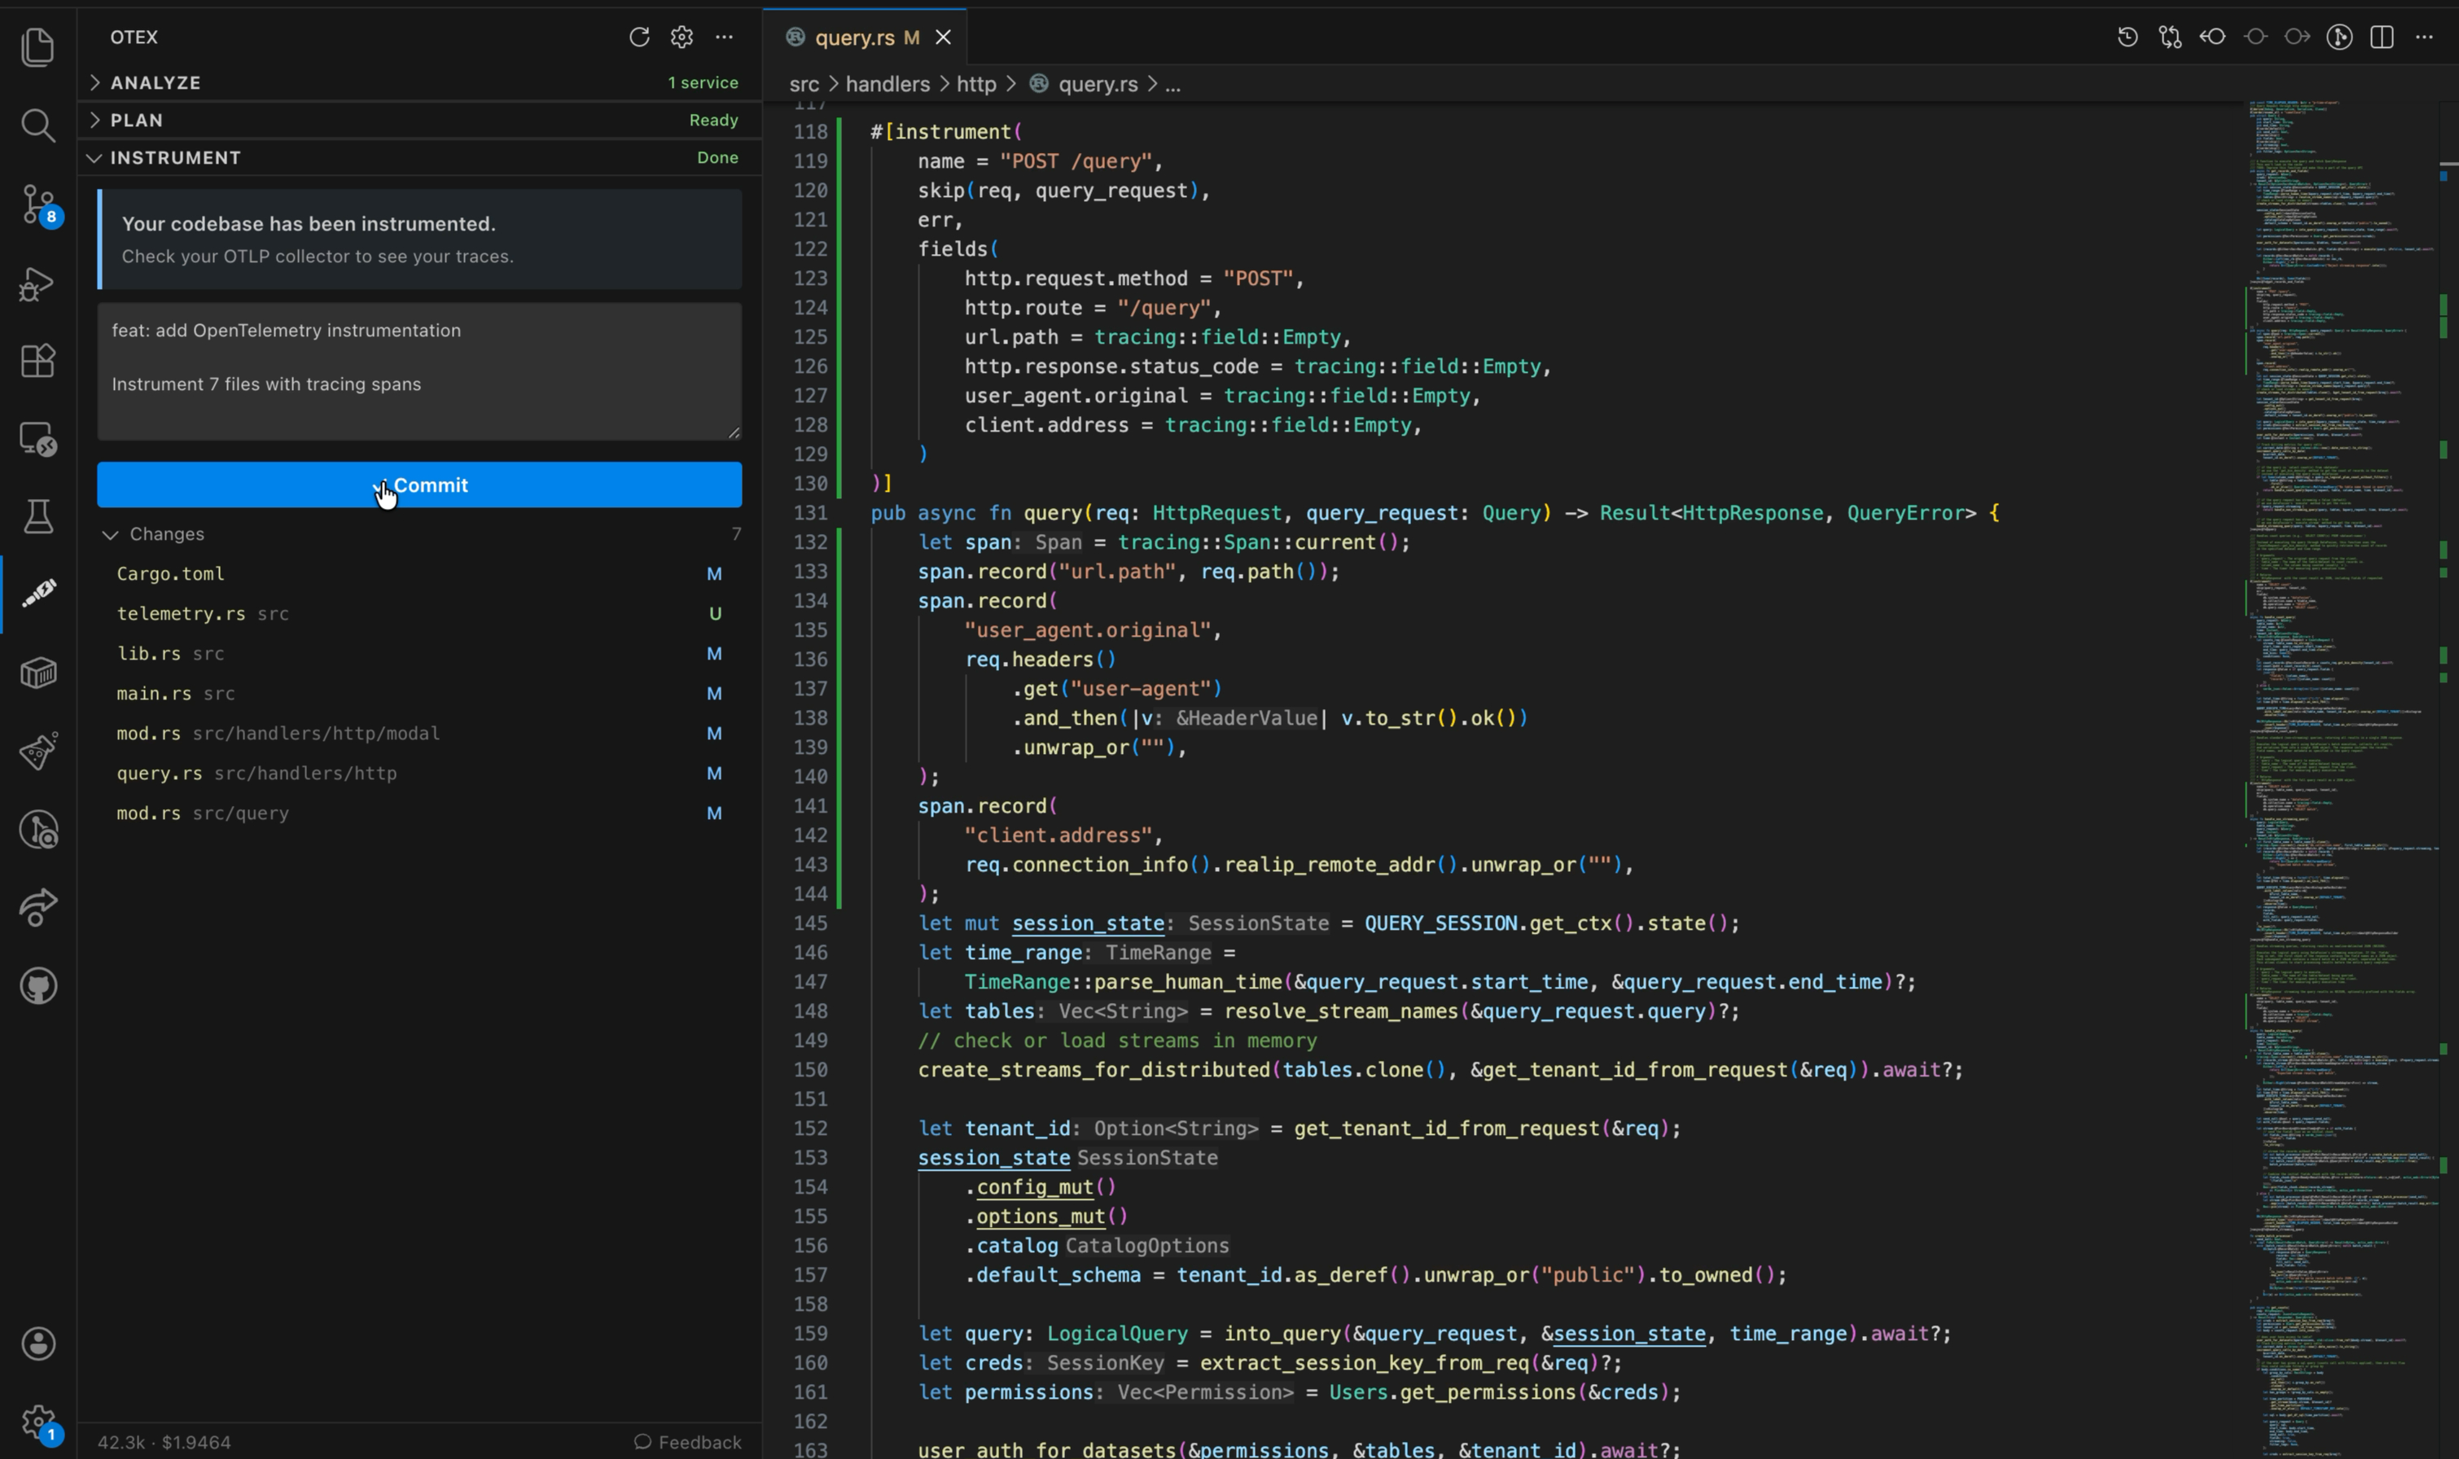
Task: Open the http breadcrumb dropdown
Action: coord(975,85)
